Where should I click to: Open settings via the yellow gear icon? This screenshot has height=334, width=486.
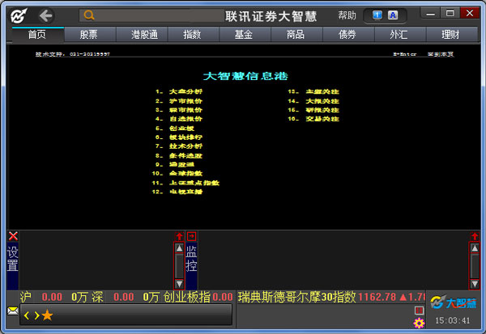pos(419,323)
